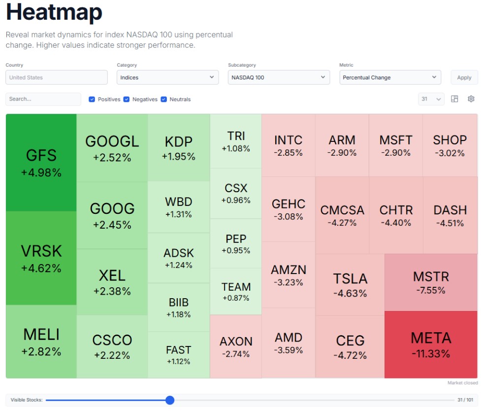This screenshot has height=411, width=482.
Task: Open the Category dropdown showing Indices
Action: pyautogui.click(x=167, y=77)
